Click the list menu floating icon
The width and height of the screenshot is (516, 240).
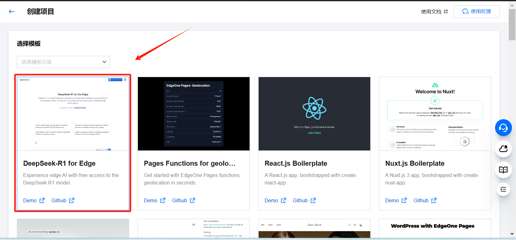click(503, 189)
